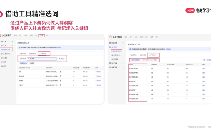
Task: Click document icon in the 矫正器 row
Action: pos(60,81)
